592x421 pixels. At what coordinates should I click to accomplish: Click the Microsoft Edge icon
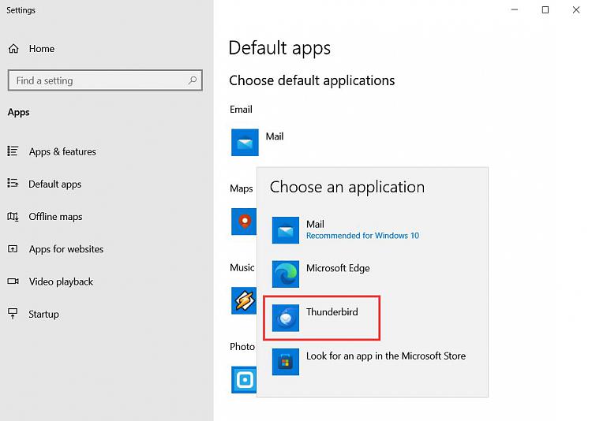click(x=286, y=274)
